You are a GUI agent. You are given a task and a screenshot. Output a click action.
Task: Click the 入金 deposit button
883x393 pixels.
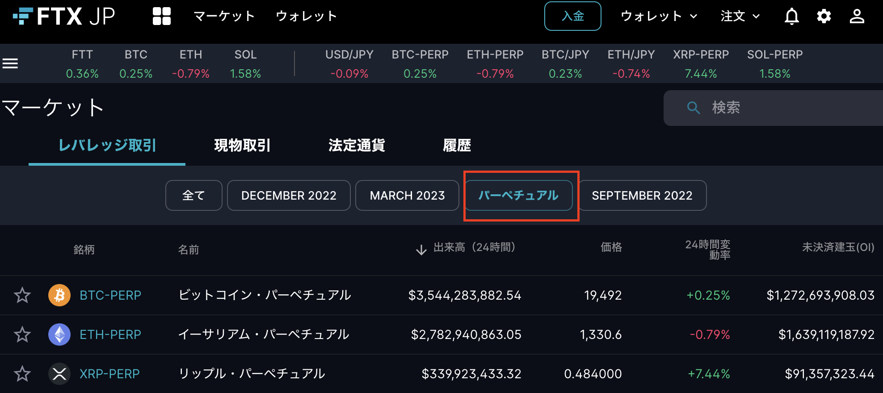[x=573, y=16]
